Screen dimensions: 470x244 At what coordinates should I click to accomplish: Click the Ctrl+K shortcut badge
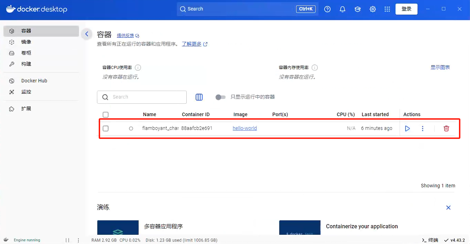pos(306,9)
